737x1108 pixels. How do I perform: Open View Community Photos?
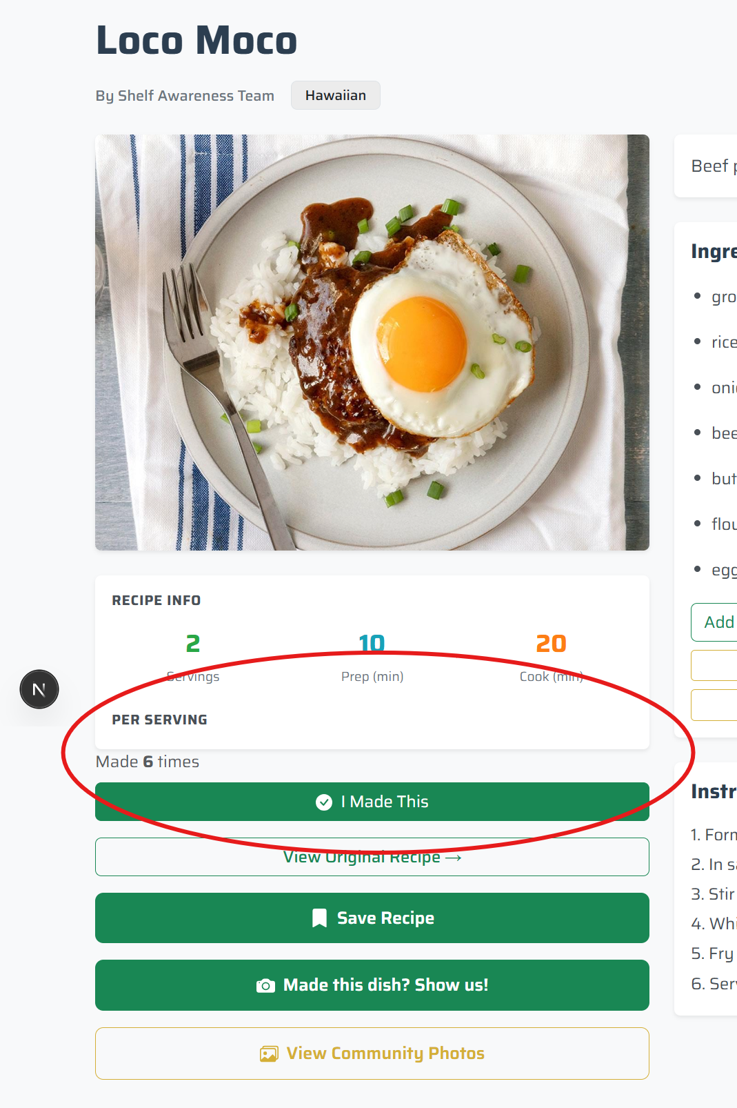(x=372, y=1053)
